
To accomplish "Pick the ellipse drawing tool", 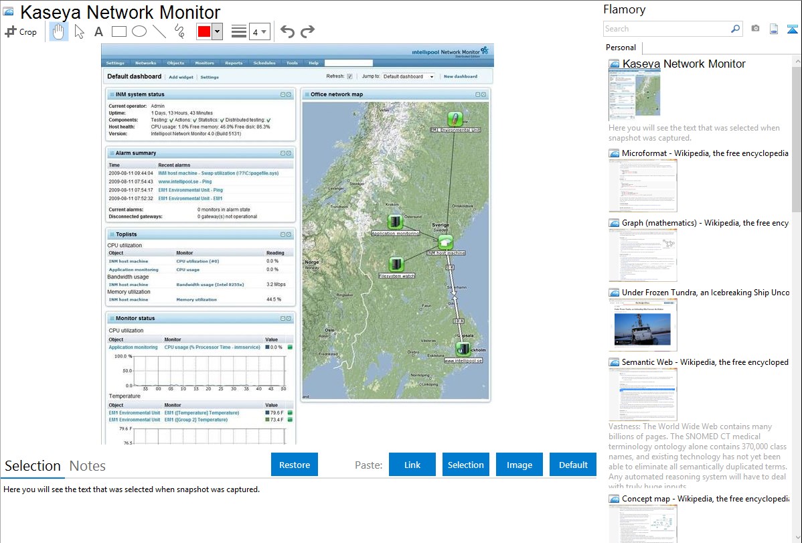I will coord(139,31).
